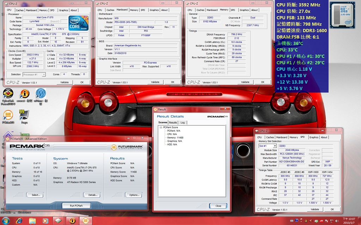
Task: Click OK in the Mainboard CPU-Z window
Action: [173, 82]
